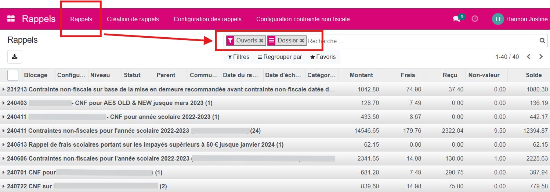This screenshot has width=550, height=192.
Task: Click the 9.50 non-valeur value
Action: tap(500, 131)
